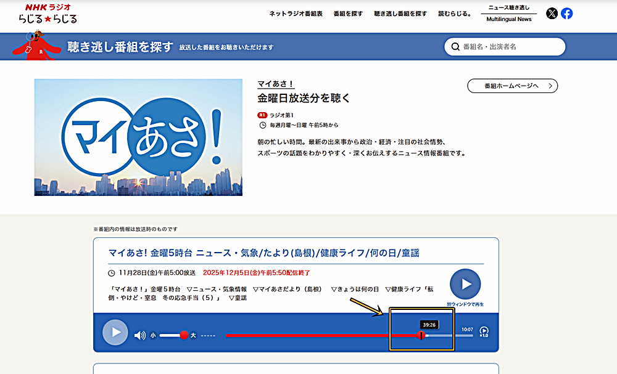Mute audio via the speaker icon

(x=140, y=335)
